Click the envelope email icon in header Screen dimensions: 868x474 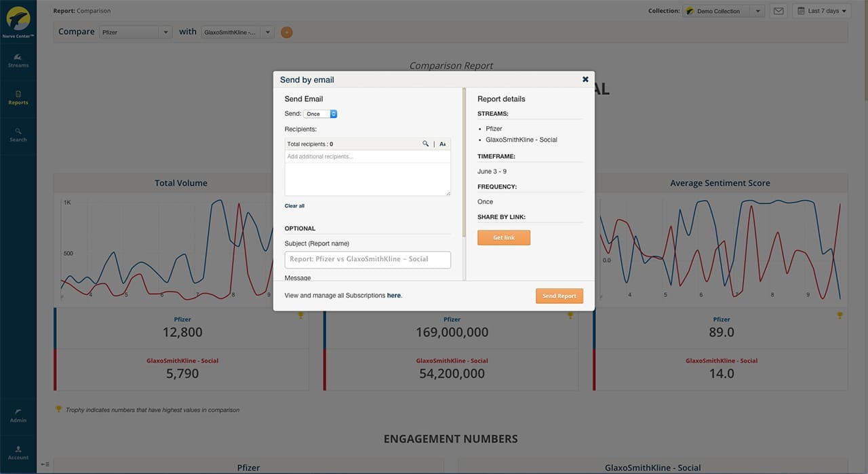778,11
